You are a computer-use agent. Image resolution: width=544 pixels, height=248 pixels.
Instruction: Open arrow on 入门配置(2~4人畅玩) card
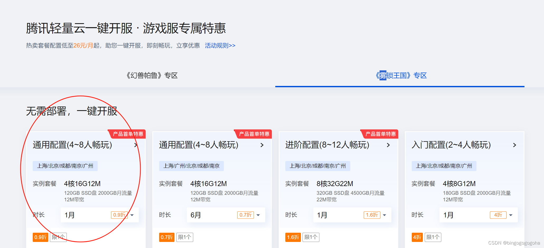pyautogui.click(x=514, y=145)
